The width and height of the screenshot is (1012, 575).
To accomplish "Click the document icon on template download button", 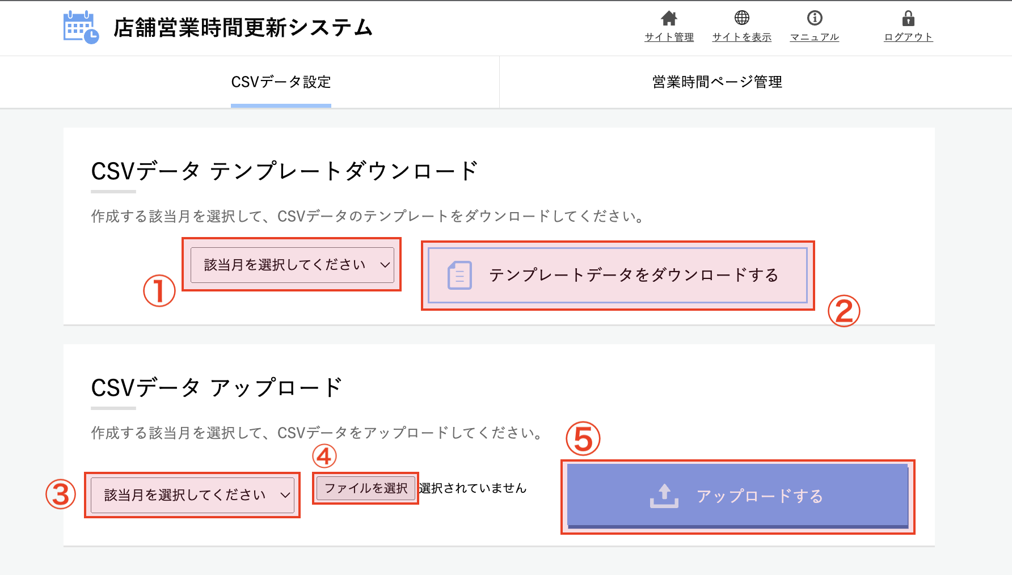I will [459, 276].
